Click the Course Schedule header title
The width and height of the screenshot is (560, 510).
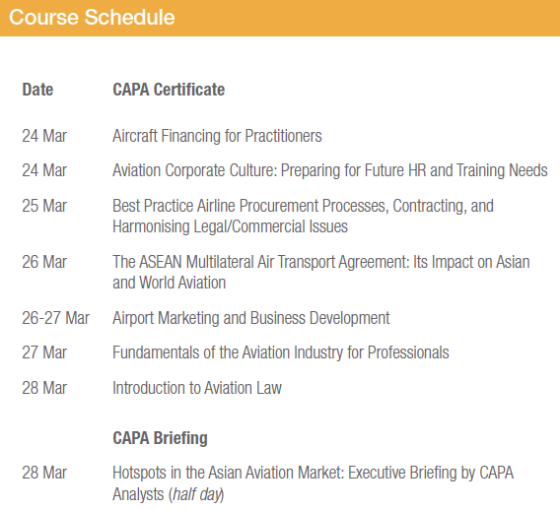coord(92,17)
